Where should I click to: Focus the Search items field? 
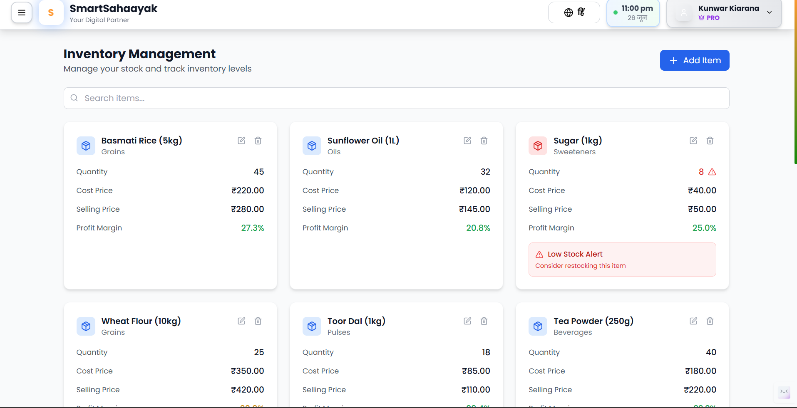(396, 98)
